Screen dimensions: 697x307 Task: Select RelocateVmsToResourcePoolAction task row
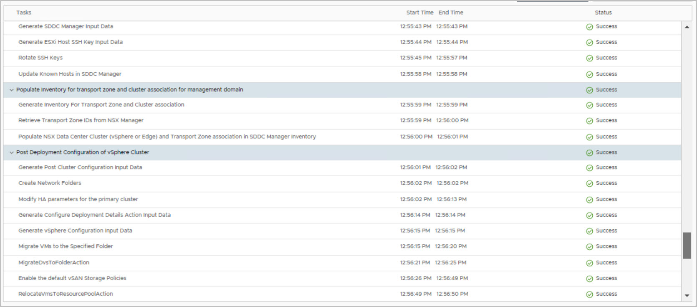pyautogui.click(x=66, y=294)
